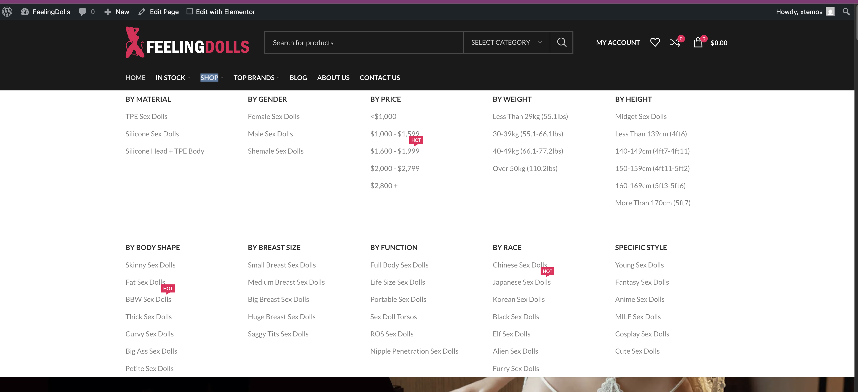Click the Shop menu item
The image size is (858, 392).
tap(209, 78)
